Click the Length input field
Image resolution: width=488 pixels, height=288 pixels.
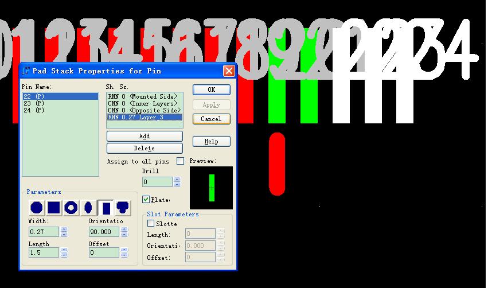click(44, 252)
